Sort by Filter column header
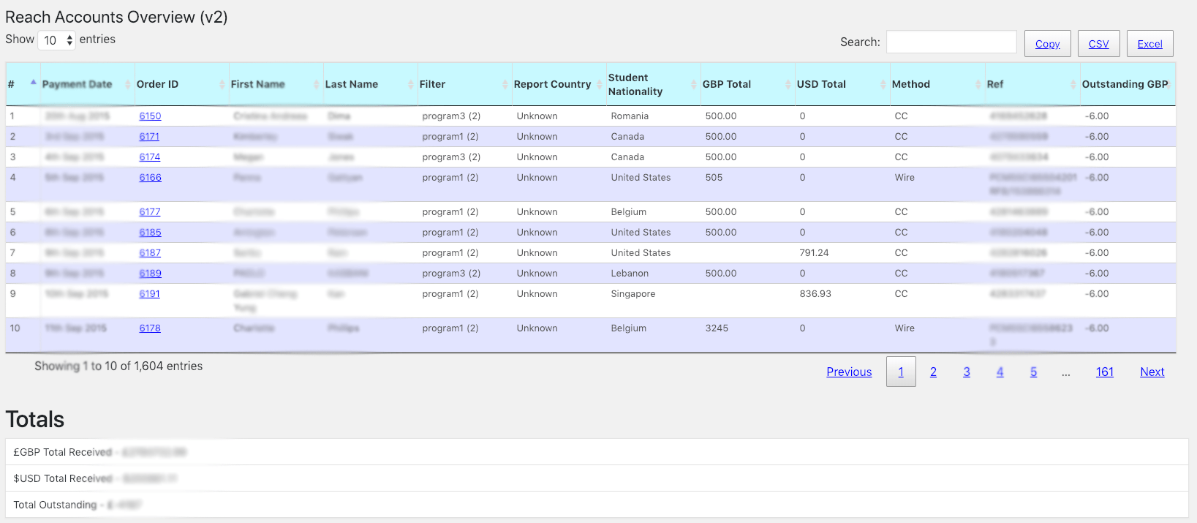This screenshot has width=1197, height=523. click(464, 84)
